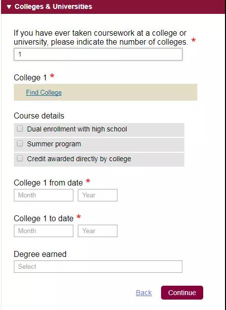This screenshot has width=226, height=310.
Task: Open the number of colleges field
Action: [98, 55]
